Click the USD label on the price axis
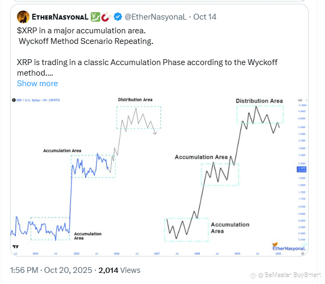The height and width of the screenshot is (284, 325). 301,100
